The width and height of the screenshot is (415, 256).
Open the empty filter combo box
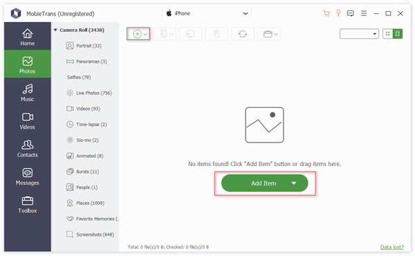[x=359, y=34]
